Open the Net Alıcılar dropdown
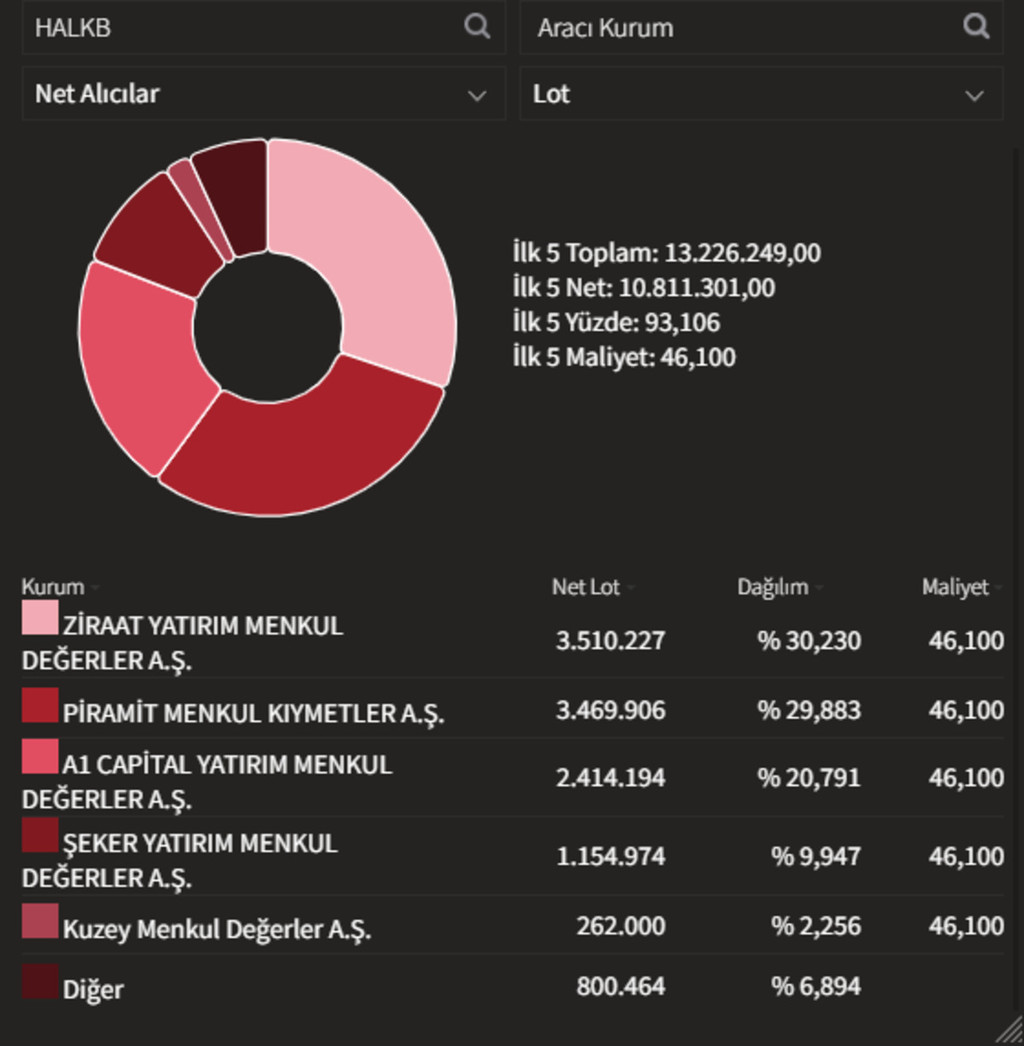The width and height of the screenshot is (1024, 1046). pos(264,94)
